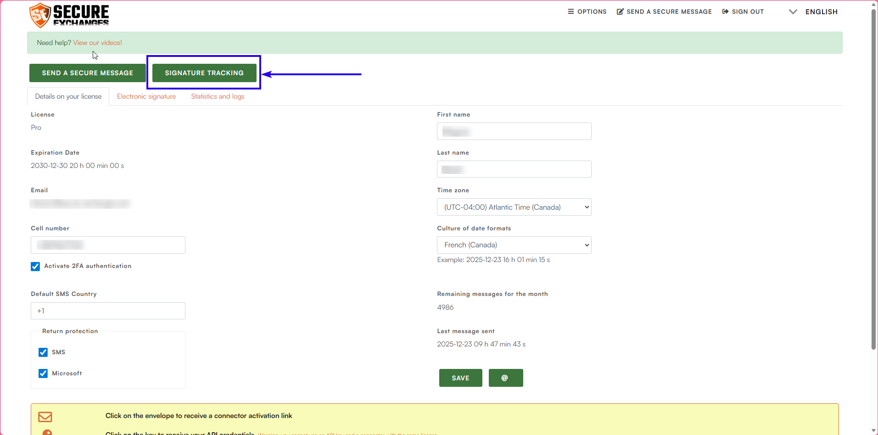
Task: Open the Time zone dropdown
Action: click(x=514, y=207)
